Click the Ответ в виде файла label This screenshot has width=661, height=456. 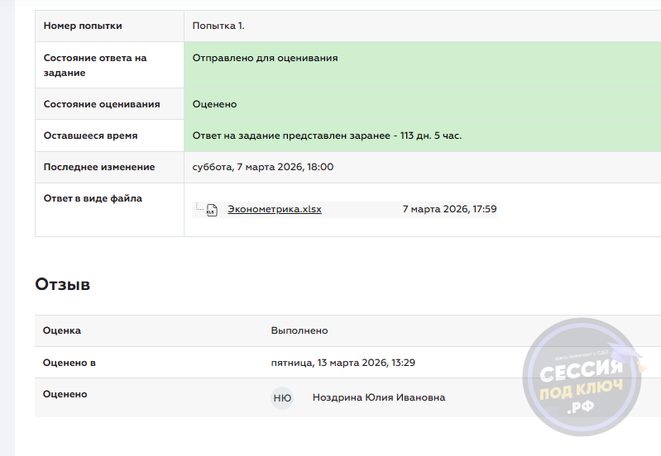tap(93, 198)
